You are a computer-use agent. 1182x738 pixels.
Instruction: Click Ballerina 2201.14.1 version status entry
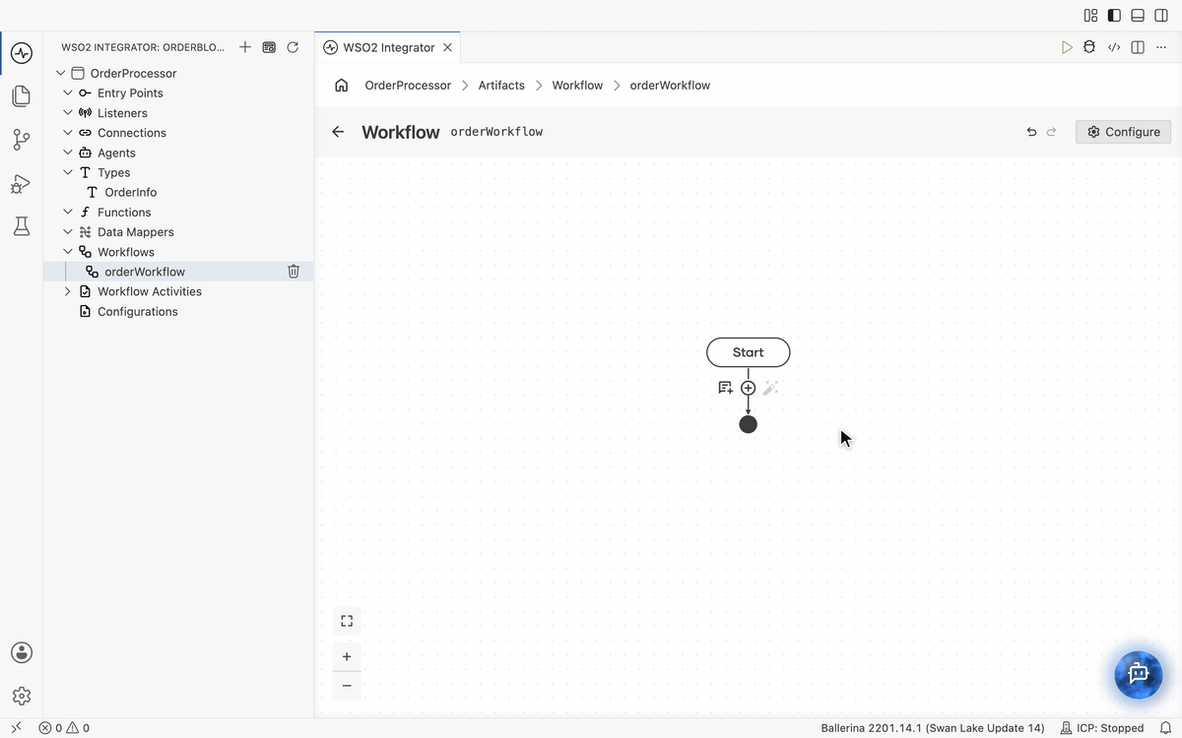coord(933,728)
